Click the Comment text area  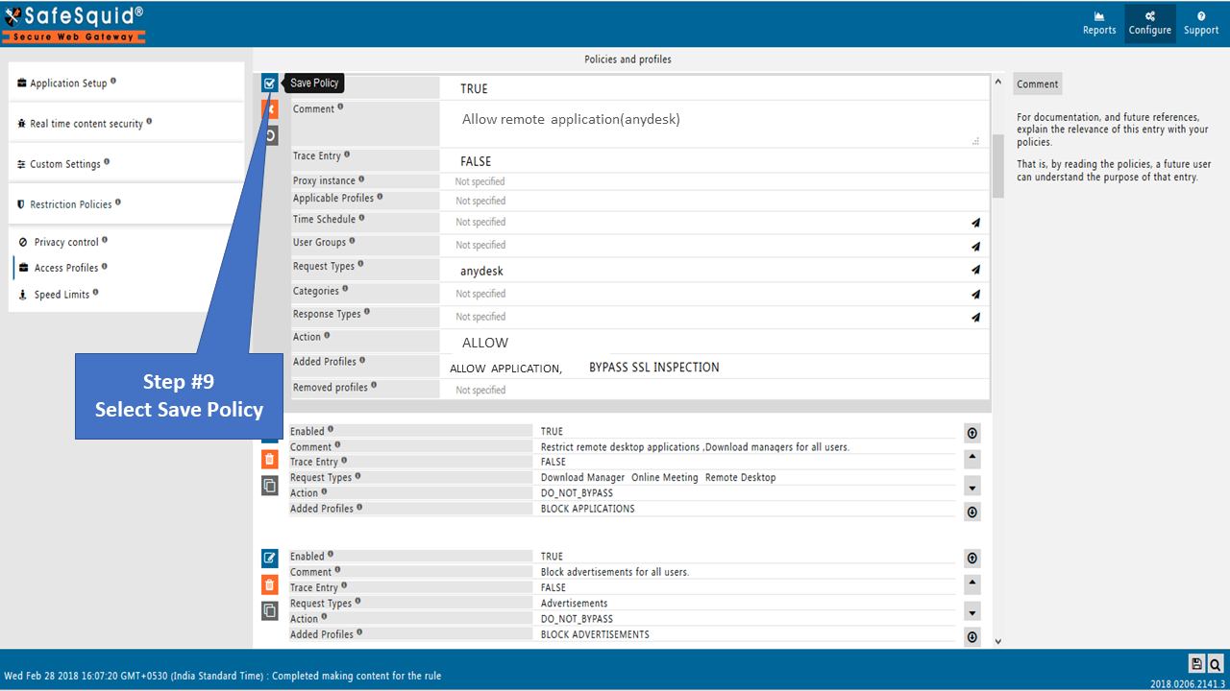tap(714, 124)
